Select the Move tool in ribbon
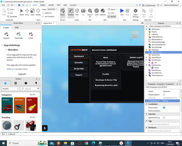The width and height of the screenshot is (182, 146). (x=27, y=12)
